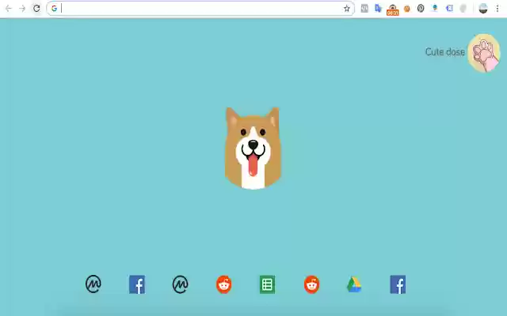Open the blue balloon extension icon
Viewport: 507px width, 316px height.
click(435, 8)
